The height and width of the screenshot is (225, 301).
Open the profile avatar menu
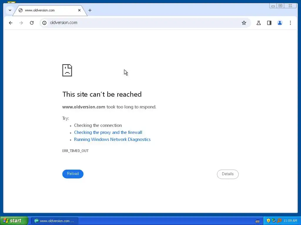coord(280,23)
